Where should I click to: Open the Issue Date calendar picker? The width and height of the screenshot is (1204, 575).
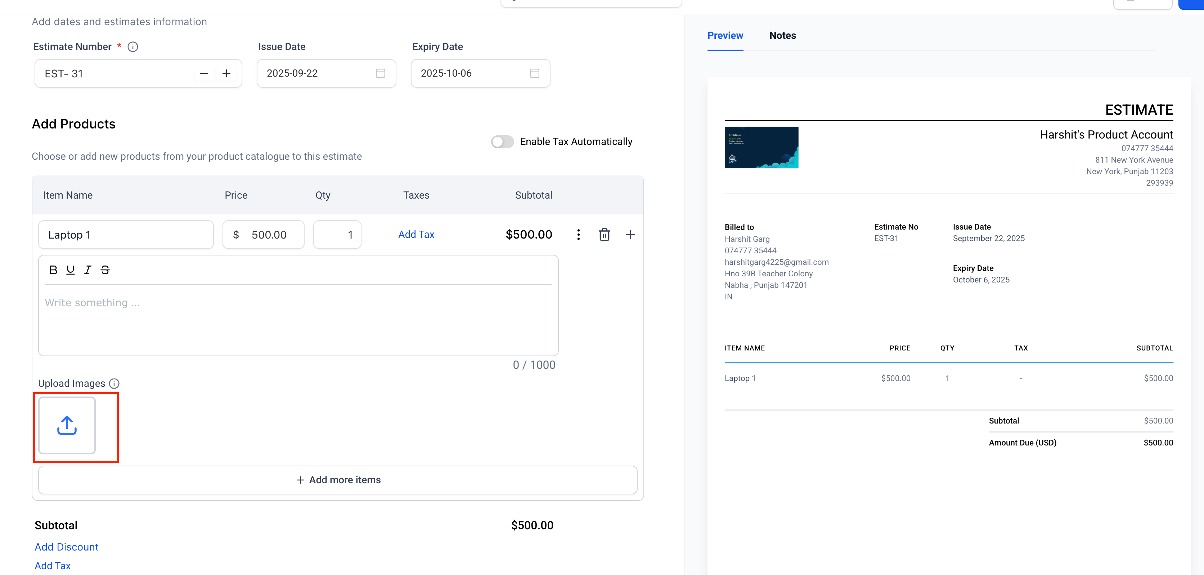tap(381, 73)
